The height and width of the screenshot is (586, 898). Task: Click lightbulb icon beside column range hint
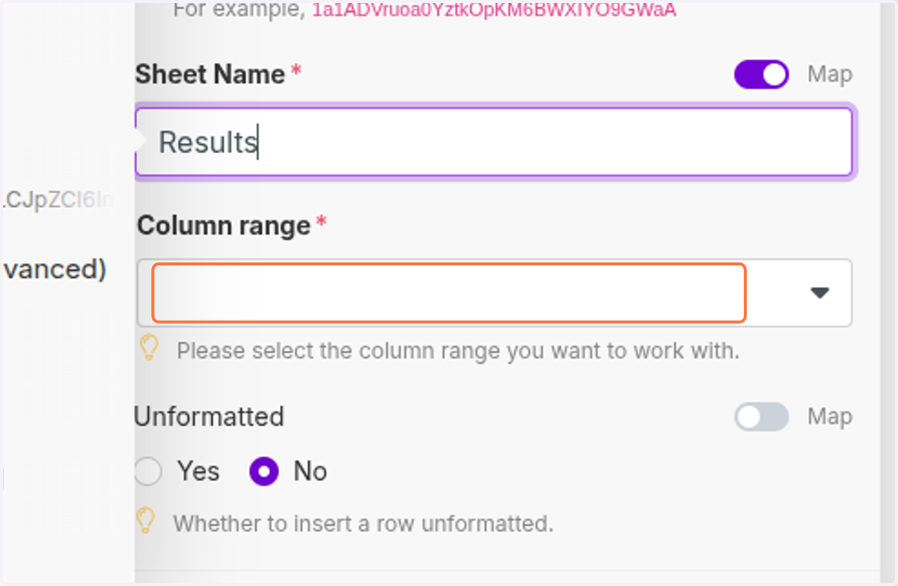click(150, 348)
